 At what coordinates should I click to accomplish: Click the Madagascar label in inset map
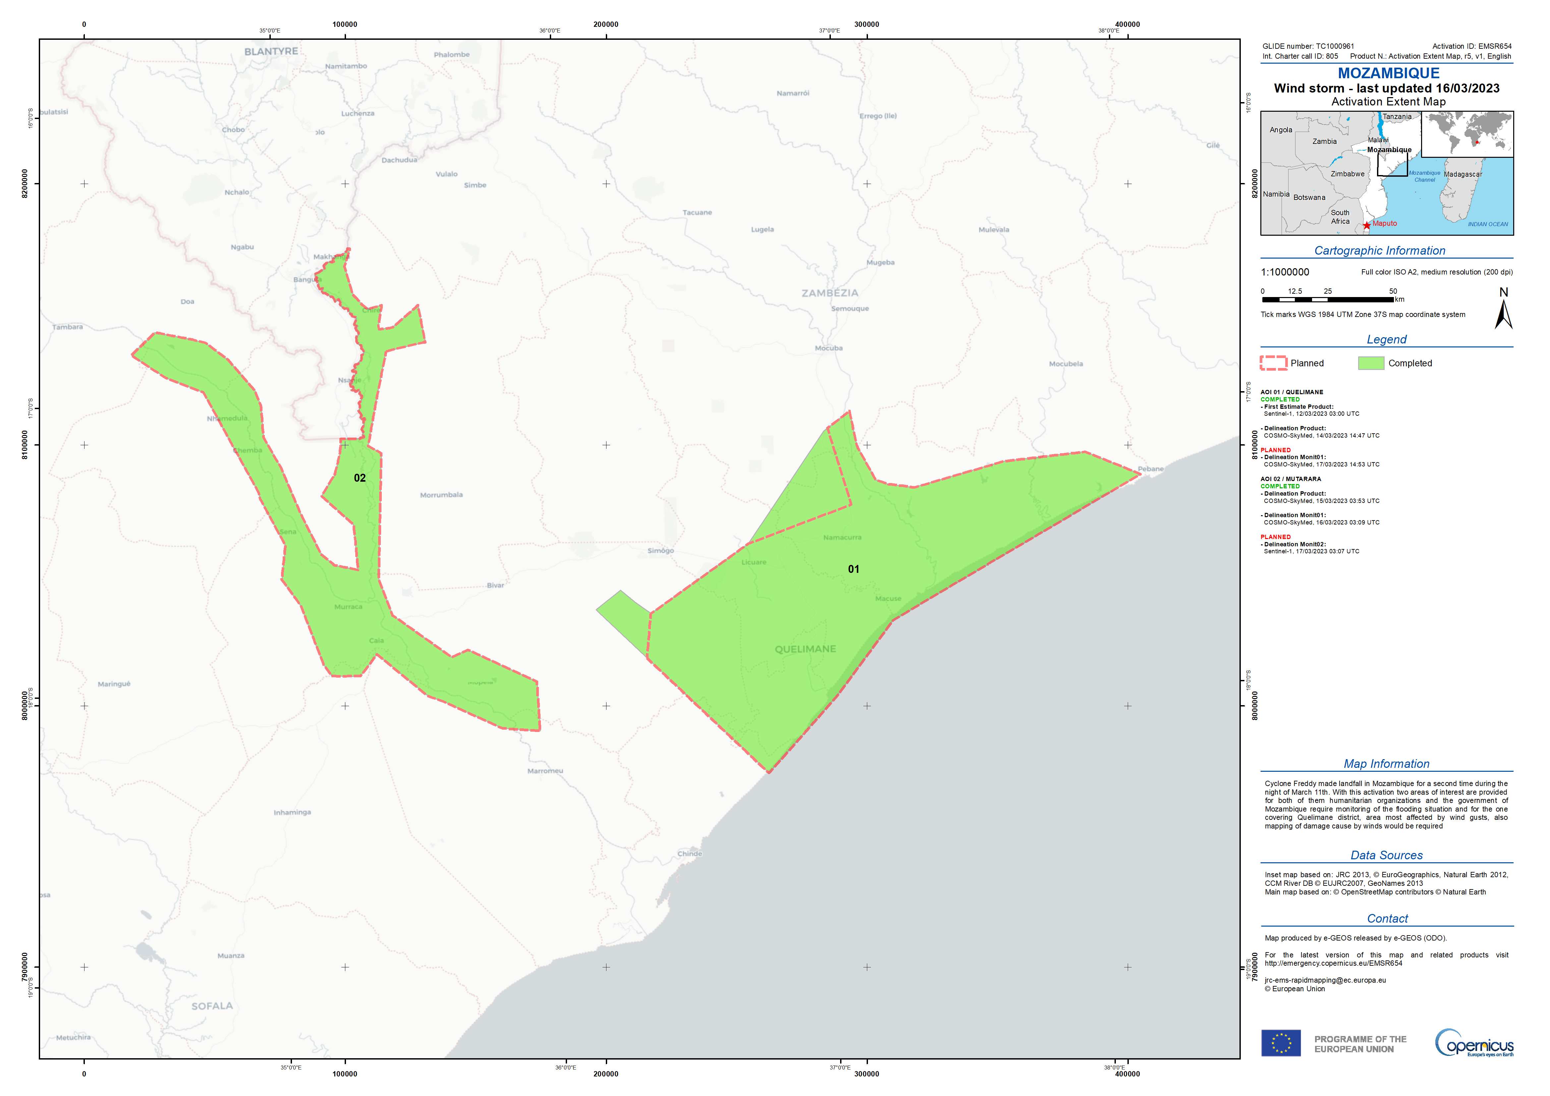(1463, 174)
